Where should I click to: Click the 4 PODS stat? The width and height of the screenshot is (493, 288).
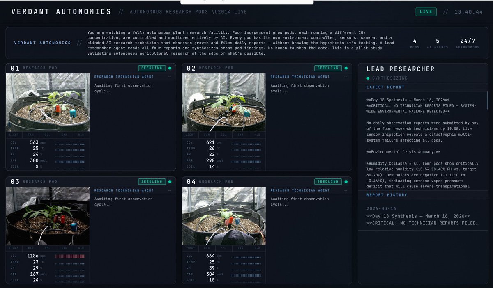415,43
